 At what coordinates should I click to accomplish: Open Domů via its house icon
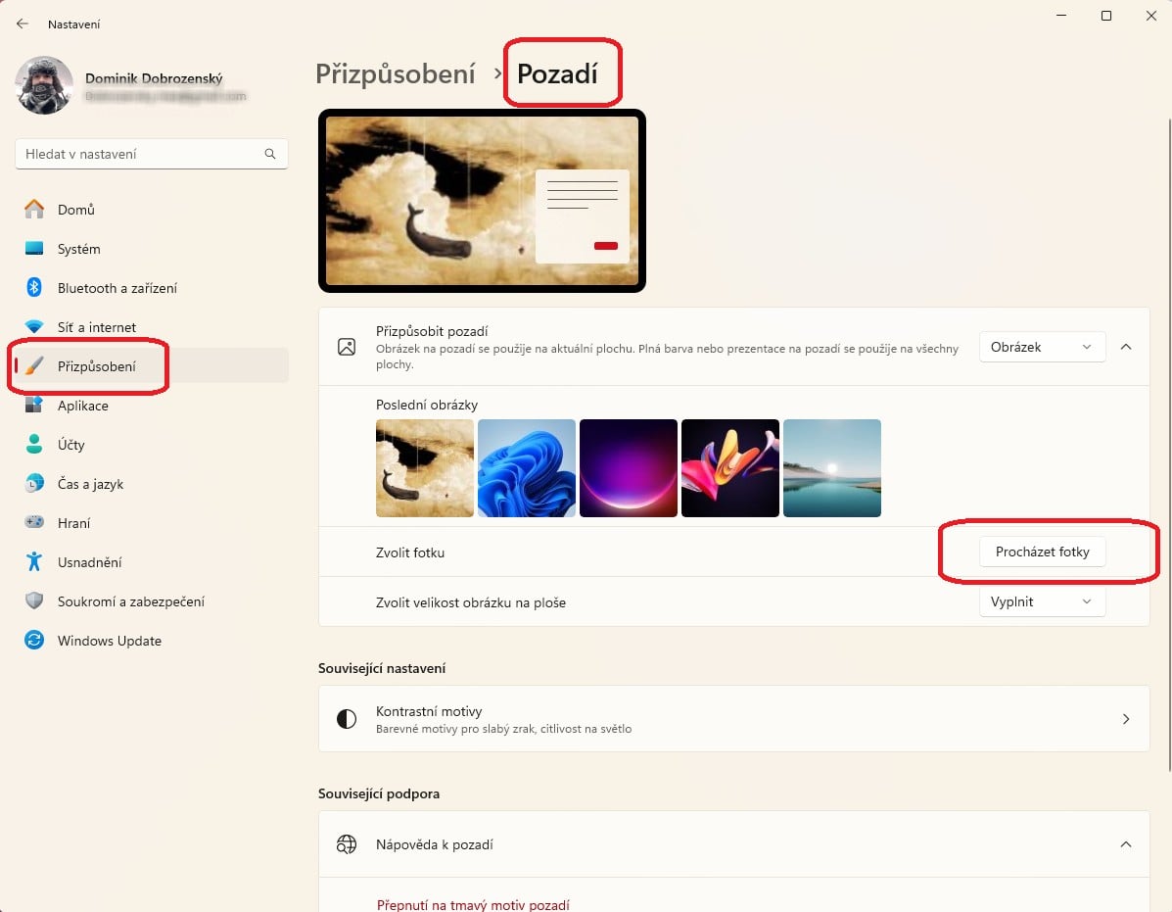point(34,210)
